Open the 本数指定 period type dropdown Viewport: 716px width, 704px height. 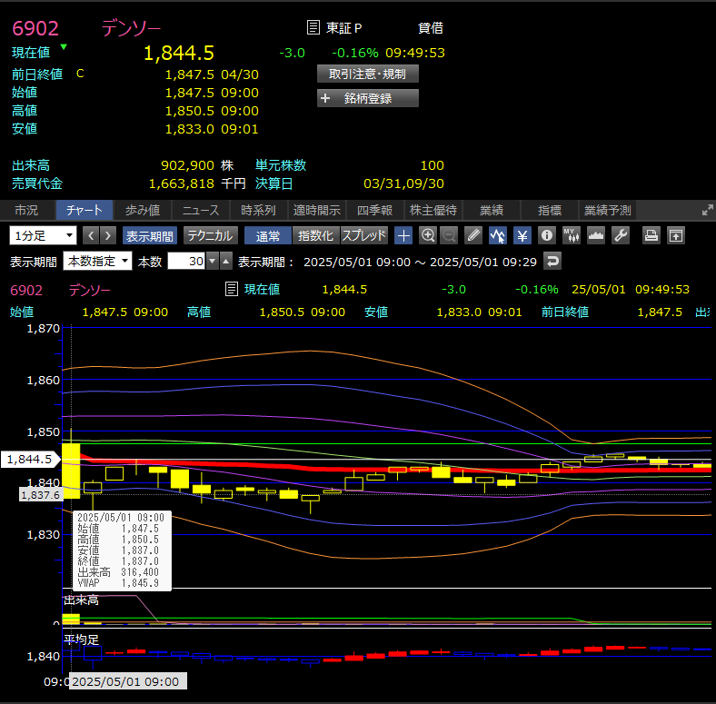tap(97, 261)
